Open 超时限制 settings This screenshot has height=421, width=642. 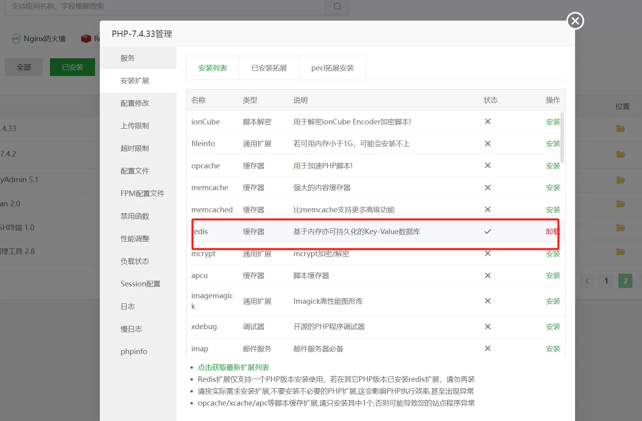(138, 148)
